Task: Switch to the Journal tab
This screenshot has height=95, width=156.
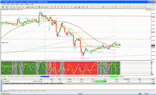Action: (43, 91)
